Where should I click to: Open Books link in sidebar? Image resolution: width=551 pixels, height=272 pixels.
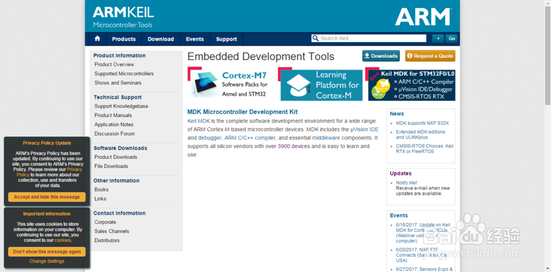click(x=101, y=189)
